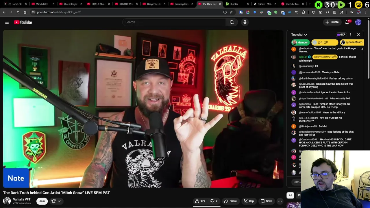Join the Valhalla VFT channel membership
The image size is (370, 208).
coord(42,201)
